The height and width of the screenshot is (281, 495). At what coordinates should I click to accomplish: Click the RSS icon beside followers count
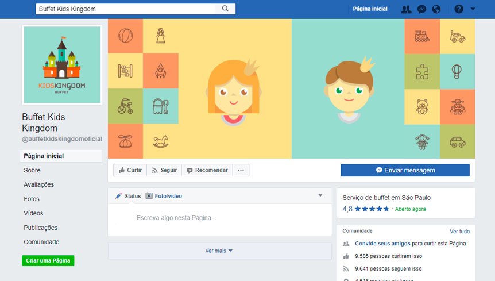(x=346, y=269)
